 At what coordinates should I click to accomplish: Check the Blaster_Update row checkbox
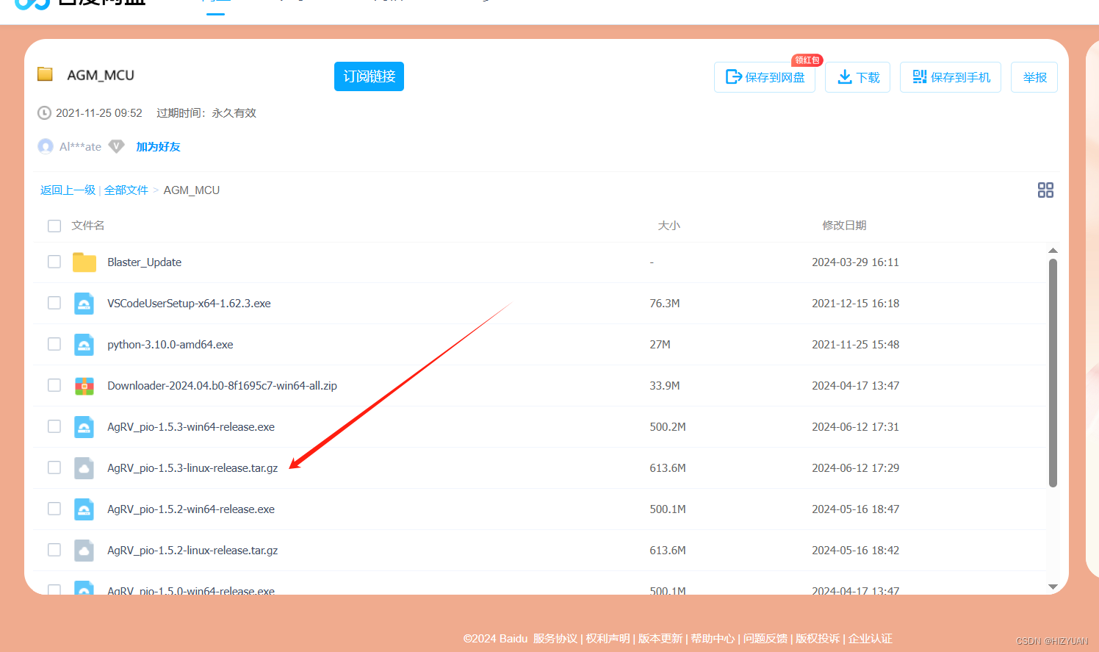(54, 262)
